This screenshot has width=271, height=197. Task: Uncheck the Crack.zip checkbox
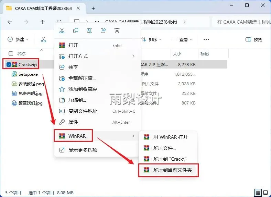point(9,64)
